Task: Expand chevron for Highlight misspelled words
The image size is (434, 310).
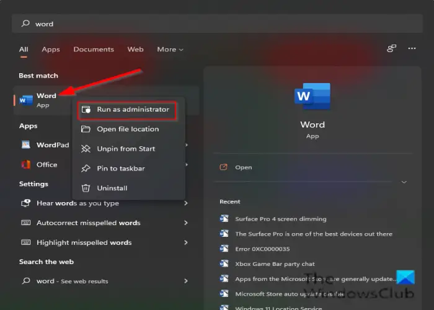Action: [186, 242]
